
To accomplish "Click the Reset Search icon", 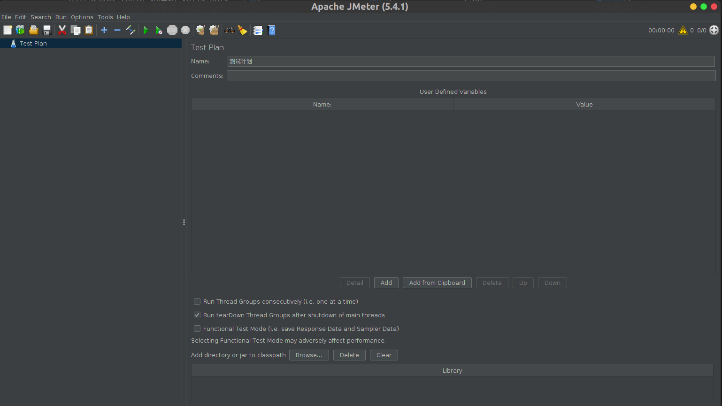I will [x=242, y=30].
